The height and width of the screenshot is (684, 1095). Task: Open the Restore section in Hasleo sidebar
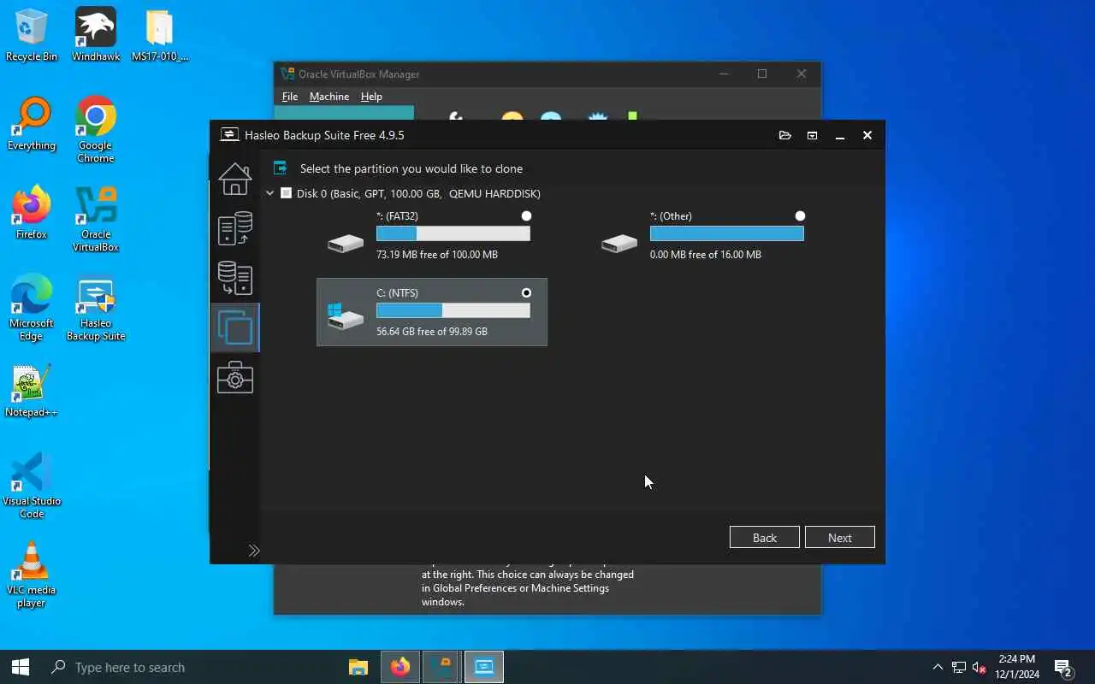pyautogui.click(x=234, y=278)
